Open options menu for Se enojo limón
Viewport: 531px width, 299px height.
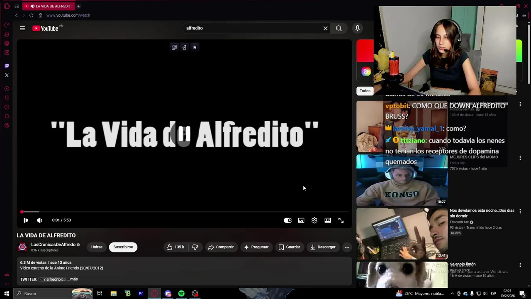pos(520,265)
